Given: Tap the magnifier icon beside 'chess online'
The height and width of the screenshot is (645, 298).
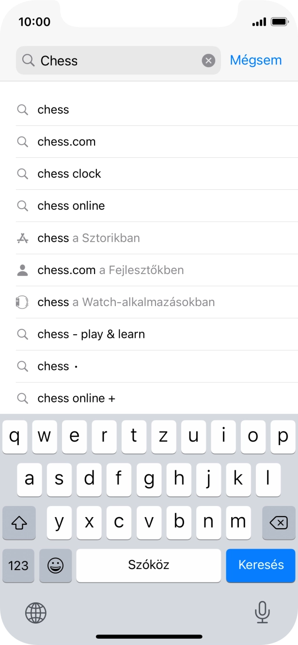Looking at the screenshot, I should 22,206.
